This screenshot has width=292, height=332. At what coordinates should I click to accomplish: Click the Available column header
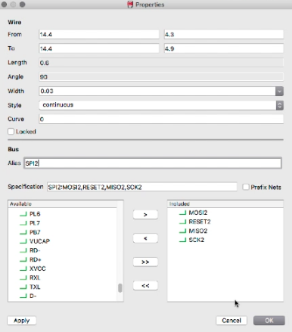(63, 203)
